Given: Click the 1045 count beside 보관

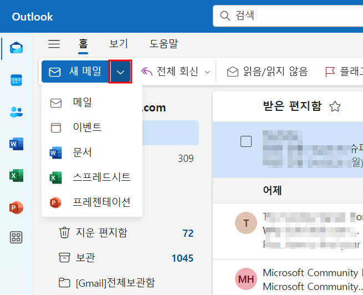Looking at the screenshot, I should point(182,258).
